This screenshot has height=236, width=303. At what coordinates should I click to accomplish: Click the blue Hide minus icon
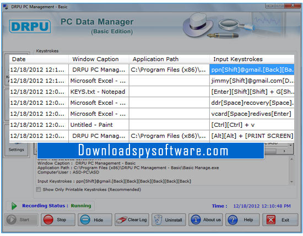(x=85, y=220)
